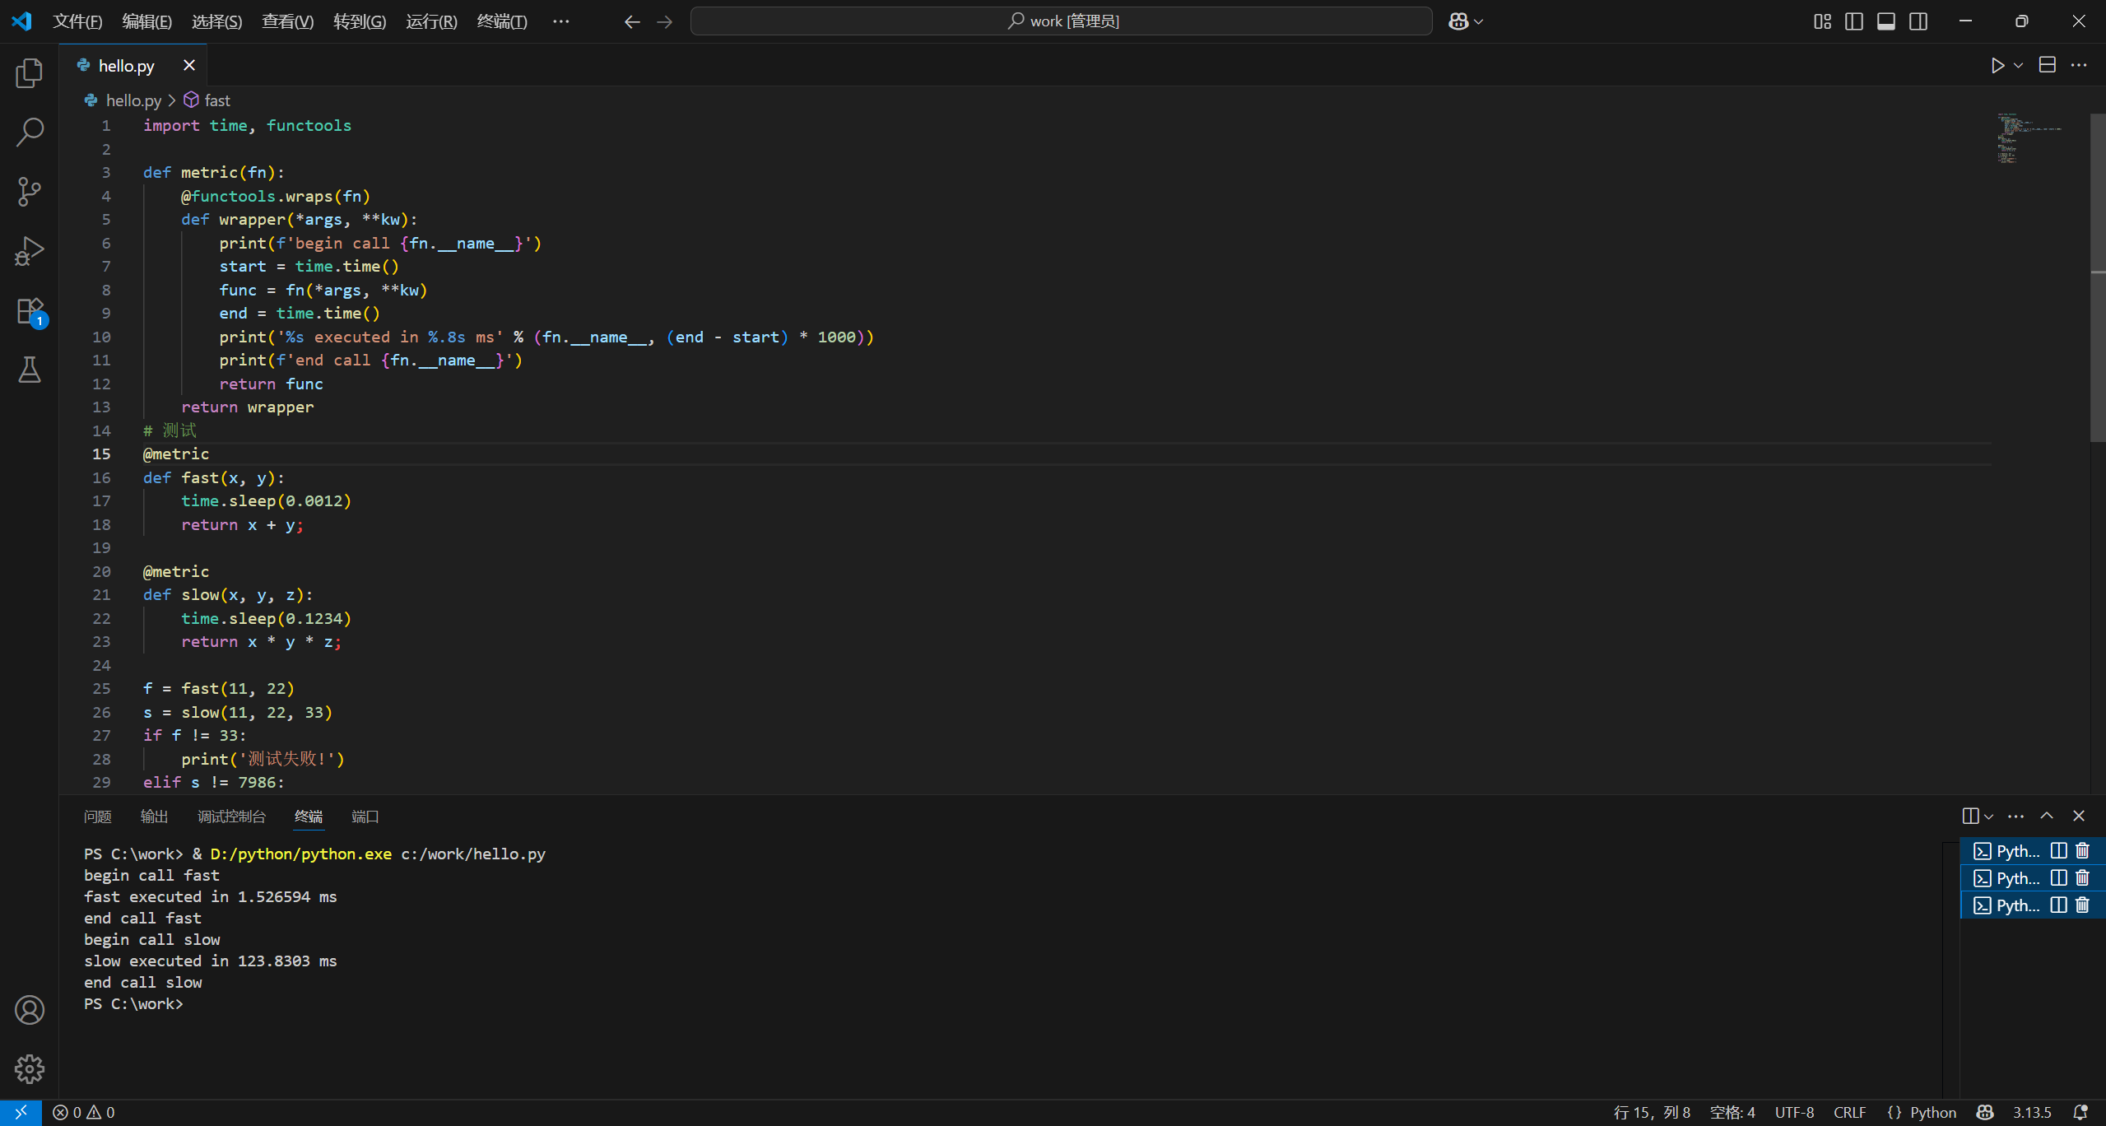The width and height of the screenshot is (2106, 1126).
Task: Open the Run and Debug view
Action: coord(30,251)
